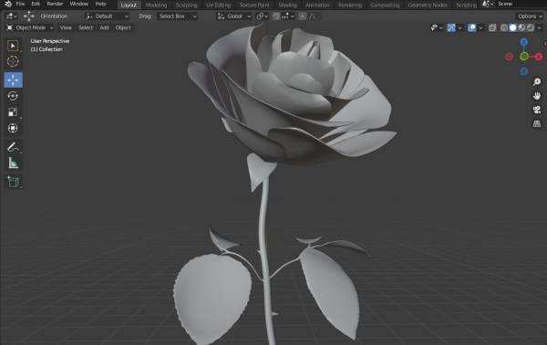Click the negative Z axis gizmo circle

524,71
